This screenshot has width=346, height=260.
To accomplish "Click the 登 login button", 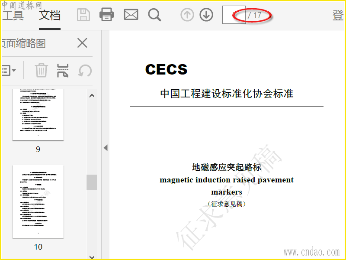I will pos(338,15).
